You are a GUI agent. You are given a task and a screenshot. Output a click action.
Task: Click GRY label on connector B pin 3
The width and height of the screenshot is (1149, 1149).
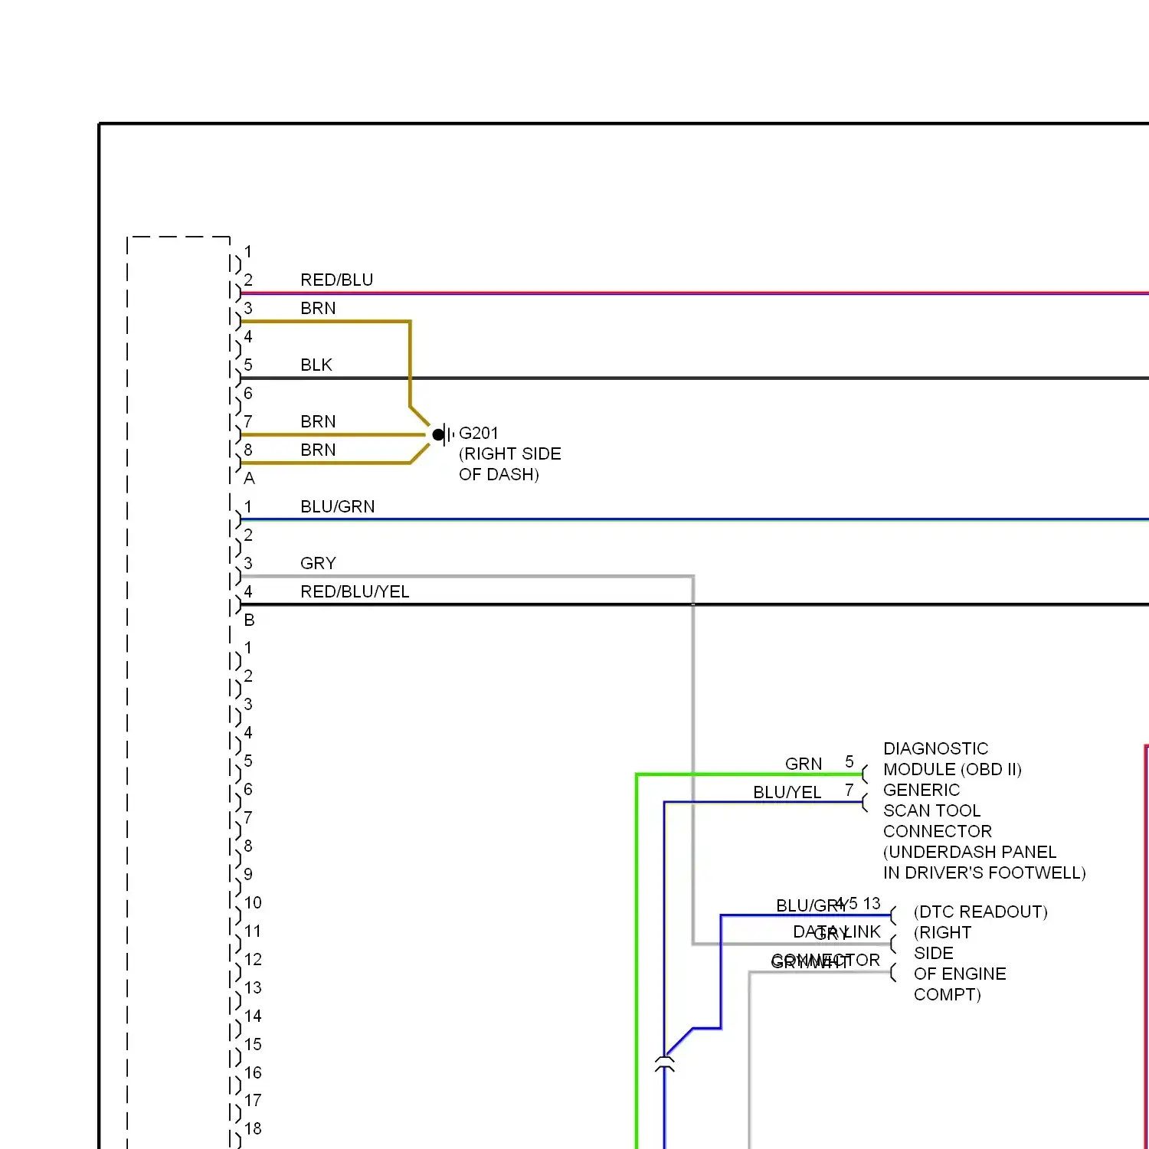pos(318,563)
